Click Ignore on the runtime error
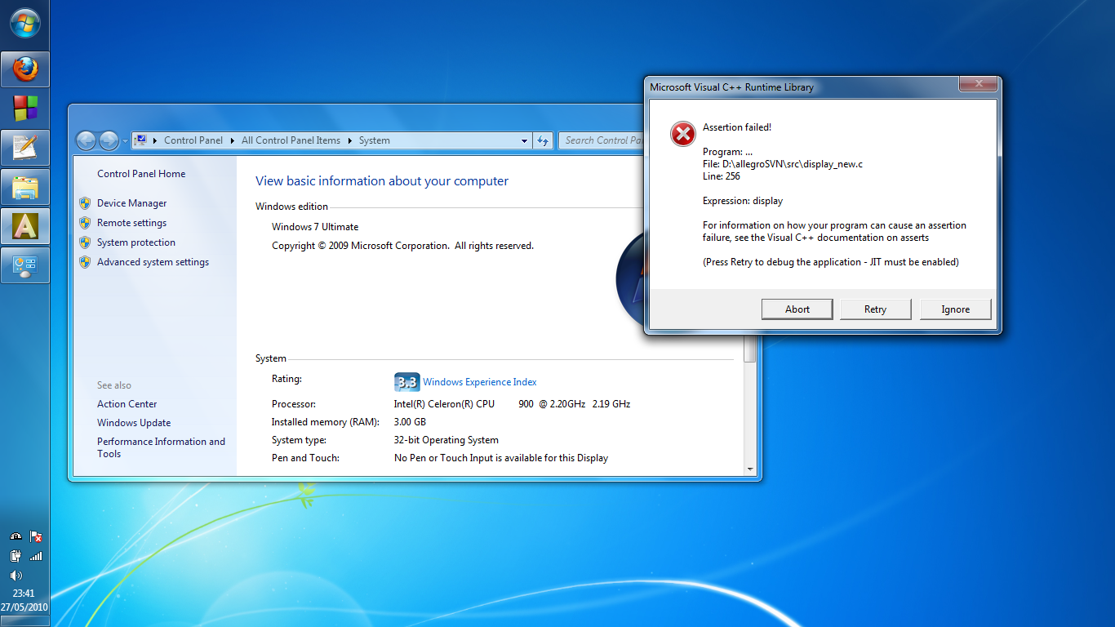This screenshot has height=627, width=1115. (x=955, y=309)
